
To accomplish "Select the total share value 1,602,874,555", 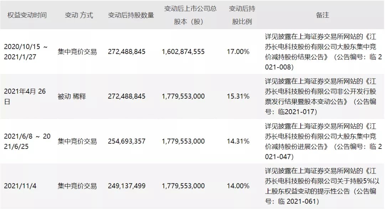I will [183, 52].
